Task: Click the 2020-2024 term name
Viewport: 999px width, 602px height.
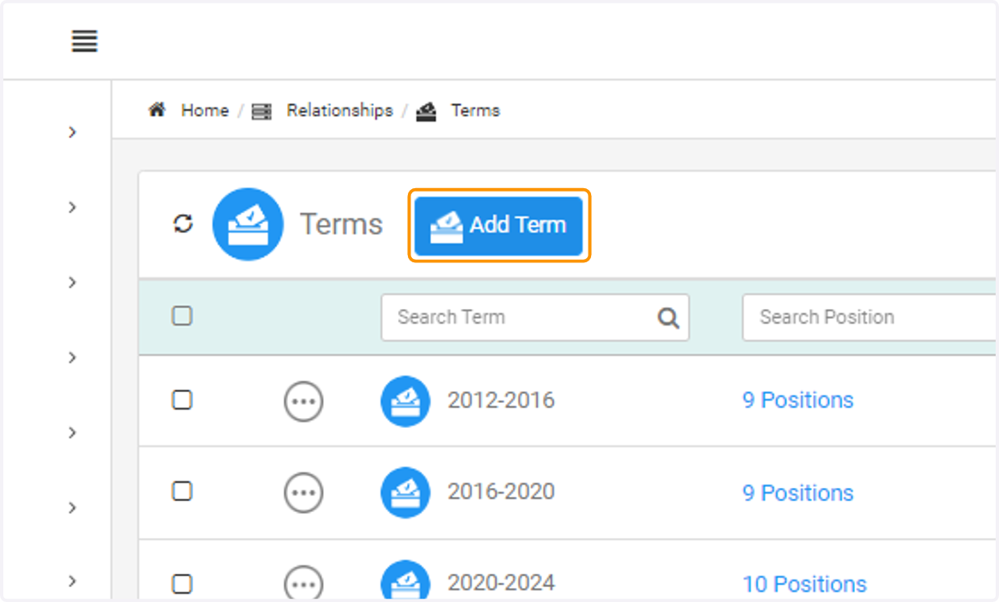Action: pos(501,583)
